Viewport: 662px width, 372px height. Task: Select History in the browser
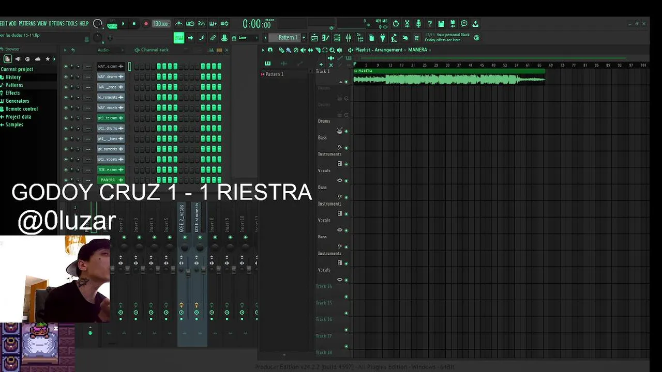tap(13, 77)
